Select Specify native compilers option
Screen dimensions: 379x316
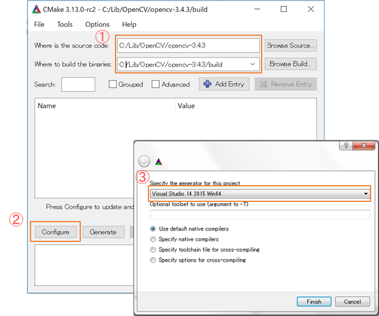click(x=153, y=239)
